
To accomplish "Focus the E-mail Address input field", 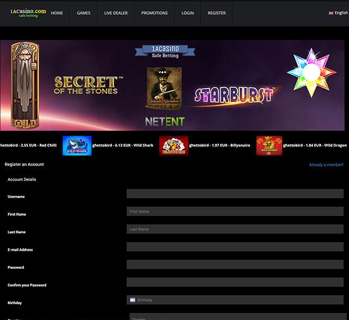I will [x=235, y=247].
